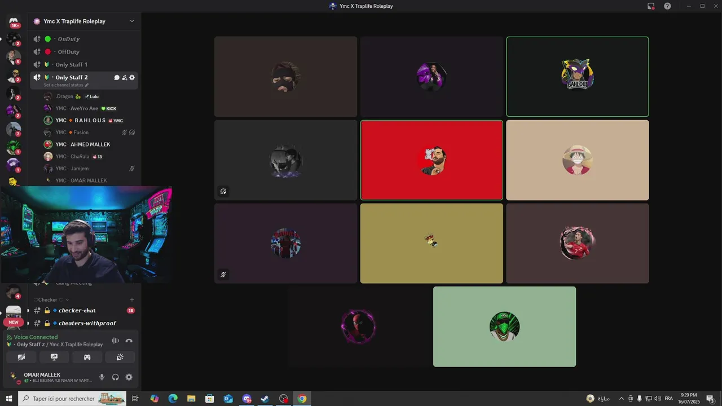The height and width of the screenshot is (406, 722).
Task: Edit channel status pencil icon
Action: [x=87, y=85]
